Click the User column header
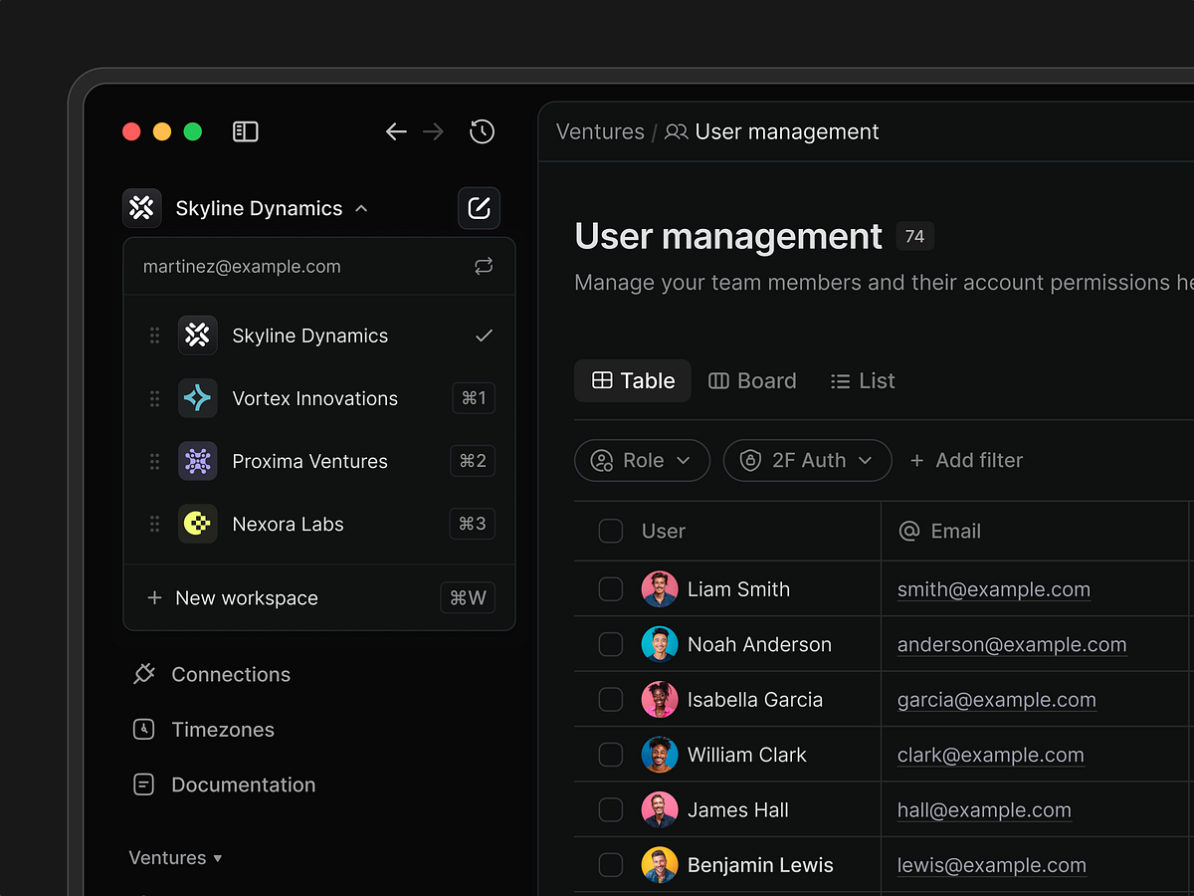The width and height of the screenshot is (1194, 896). tap(664, 531)
